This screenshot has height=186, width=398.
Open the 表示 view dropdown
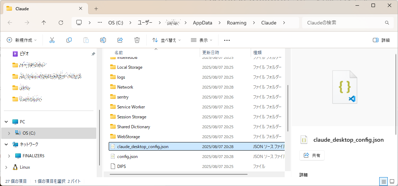click(x=201, y=40)
